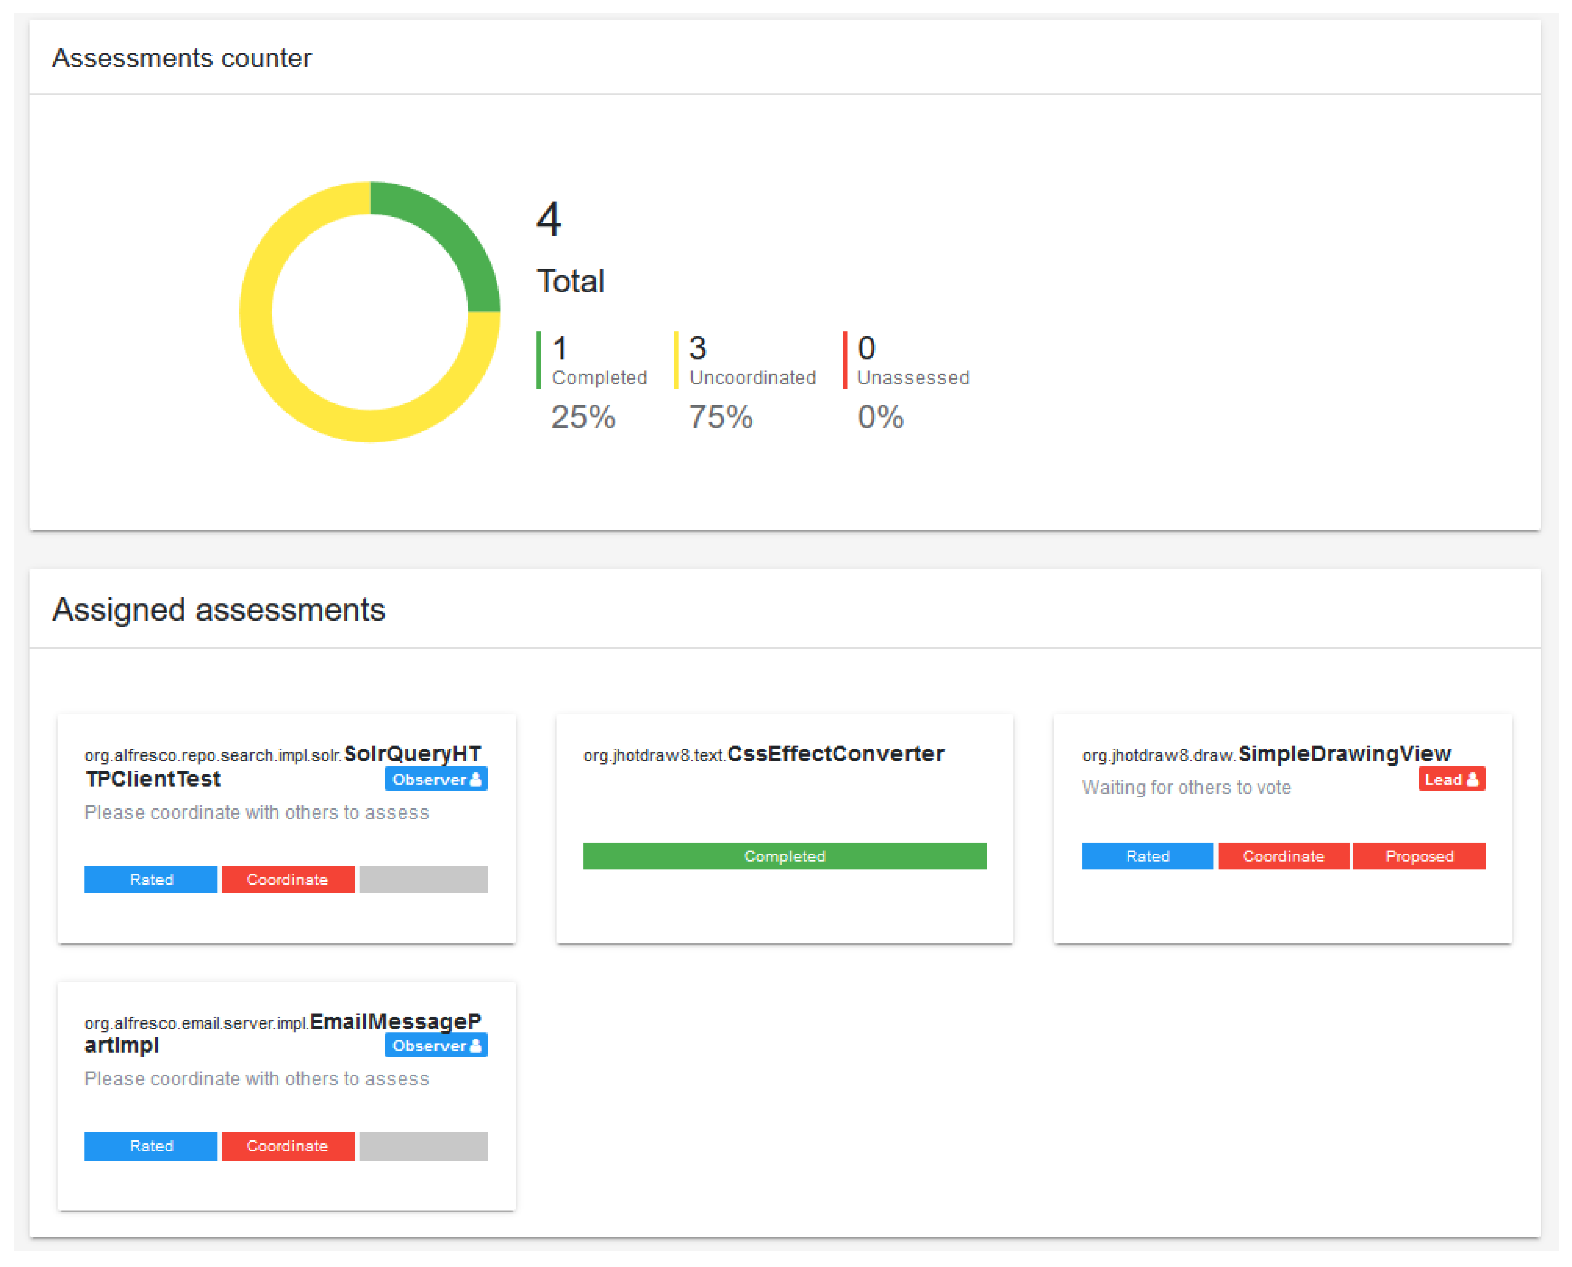Click green Completed bar on CssEffectConverter
This screenshot has height=1267, width=1572.
click(784, 855)
